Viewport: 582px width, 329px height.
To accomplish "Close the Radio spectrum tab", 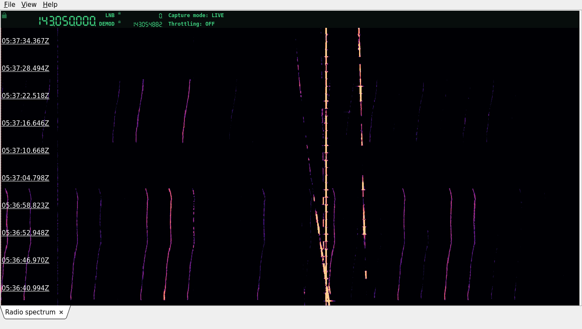I will (x=61, y=312).
